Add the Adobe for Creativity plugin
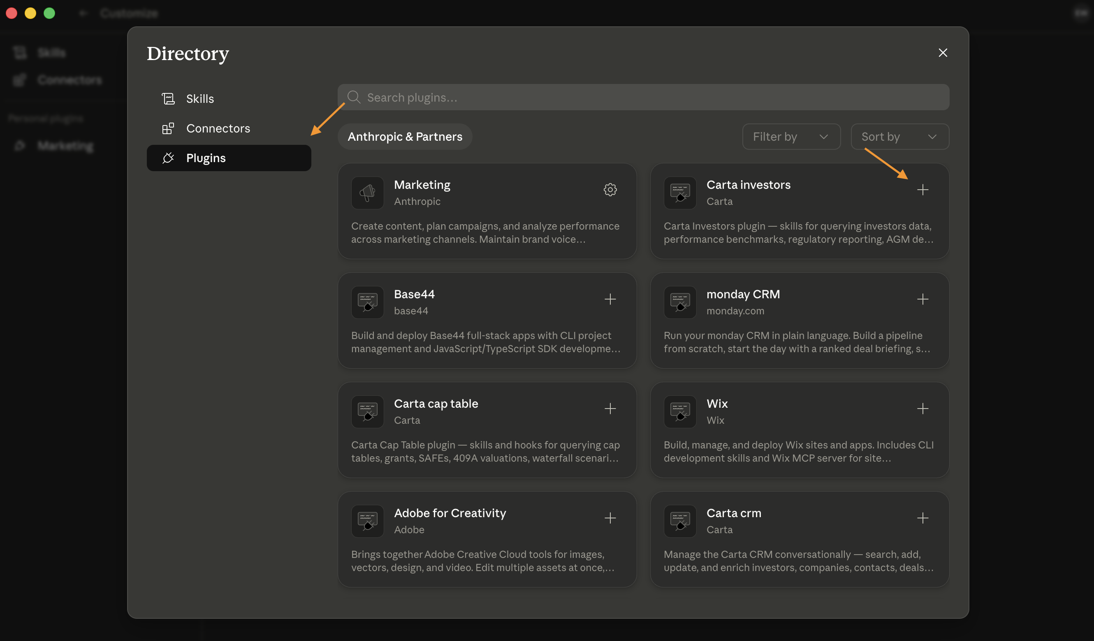Screen dimensions: 1094x641 (x=610, y=518)
